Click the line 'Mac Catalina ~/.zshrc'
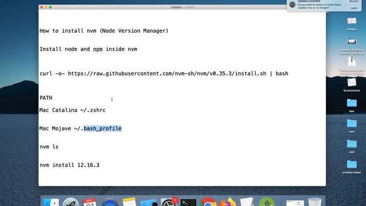Screen dimensions: 366x206 point(73,110)
